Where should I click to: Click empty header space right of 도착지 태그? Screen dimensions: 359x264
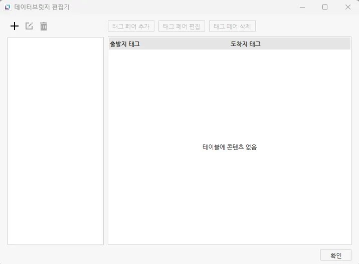tap(311, 44)
